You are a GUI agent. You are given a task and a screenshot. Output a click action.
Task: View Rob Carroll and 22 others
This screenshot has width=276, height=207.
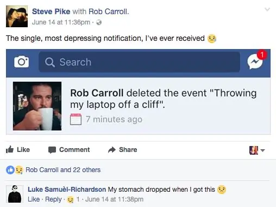[x=63, y=170]
